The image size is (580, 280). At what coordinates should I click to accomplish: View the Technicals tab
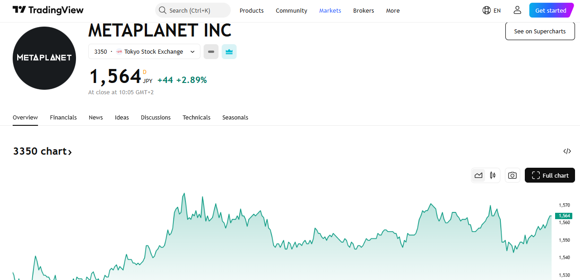(196, 117)
